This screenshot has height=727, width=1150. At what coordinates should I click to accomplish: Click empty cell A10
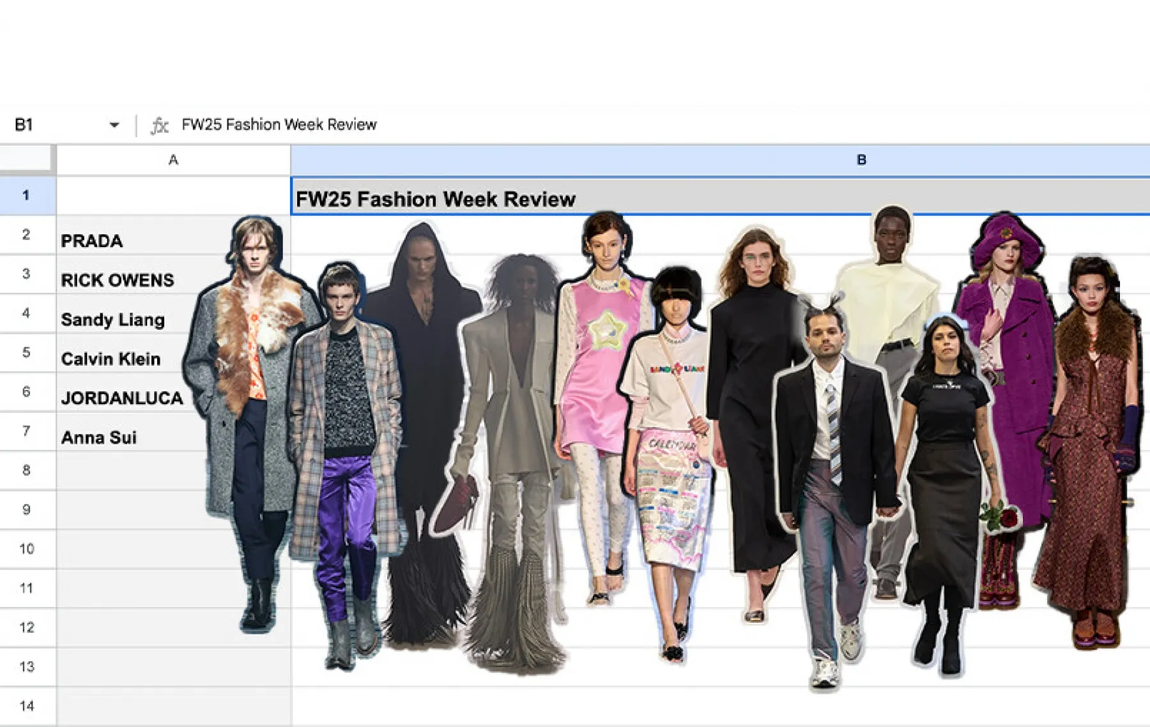click(173, 550)
